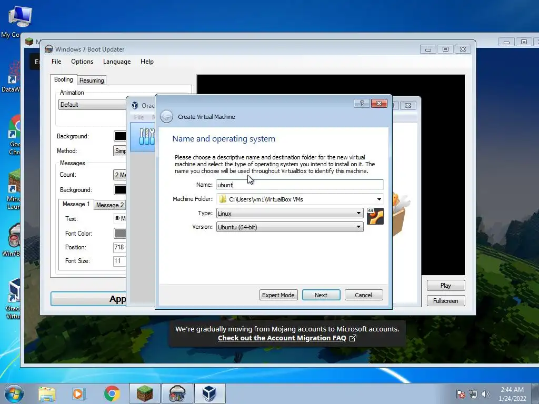
Task: Click the Cancel button in the wizard
Action: point(363,295)
